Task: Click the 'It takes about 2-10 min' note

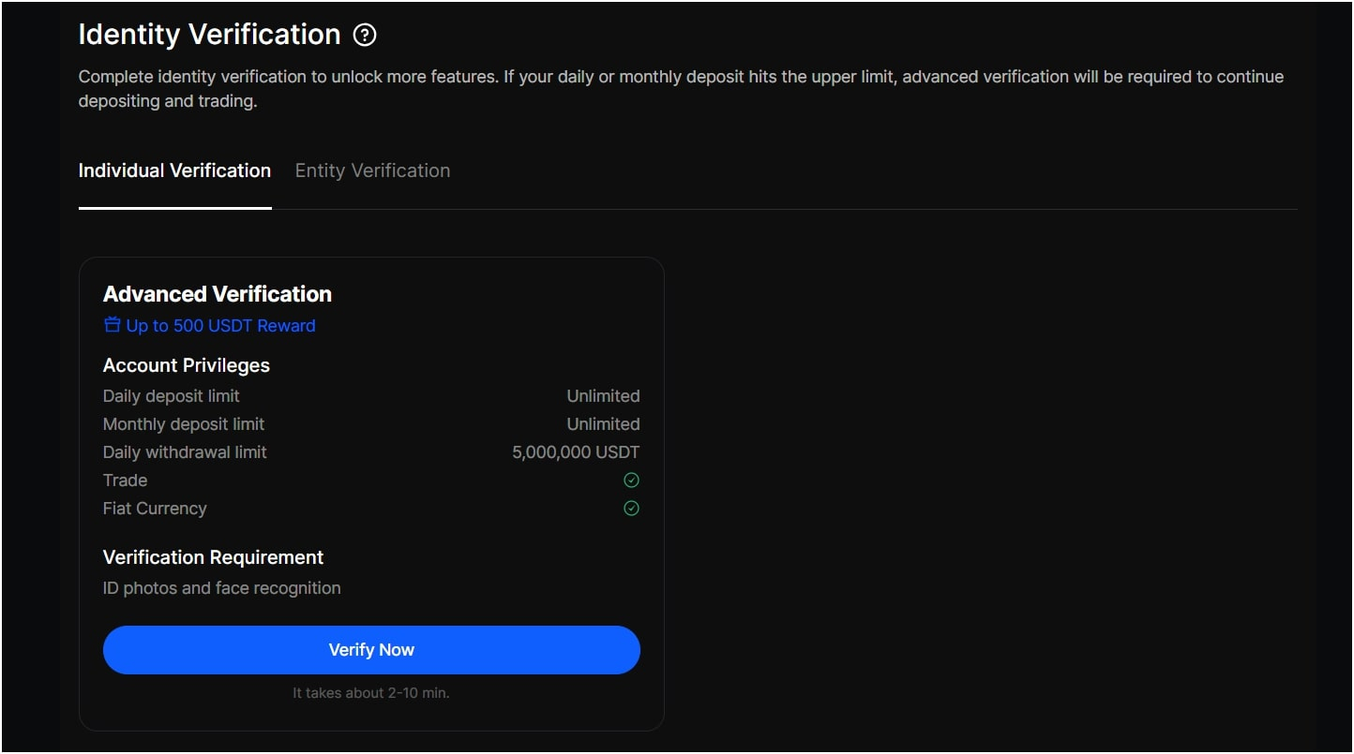Action: pos(371,693)
